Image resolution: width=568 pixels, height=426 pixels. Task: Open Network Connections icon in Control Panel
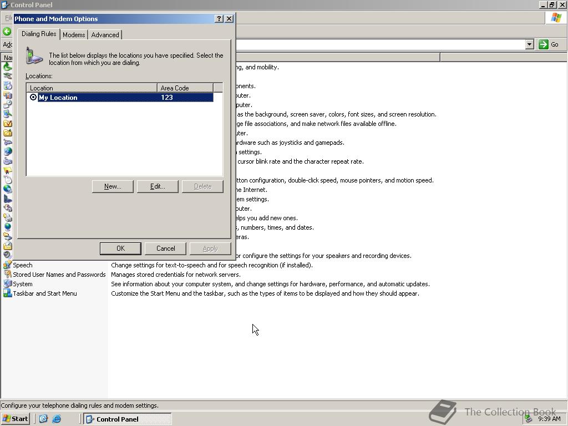pos(8,190)
